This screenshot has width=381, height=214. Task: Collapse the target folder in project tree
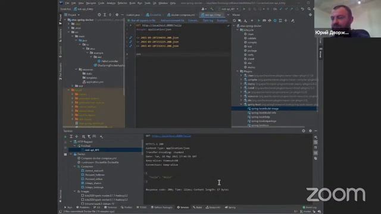(69, 90)
